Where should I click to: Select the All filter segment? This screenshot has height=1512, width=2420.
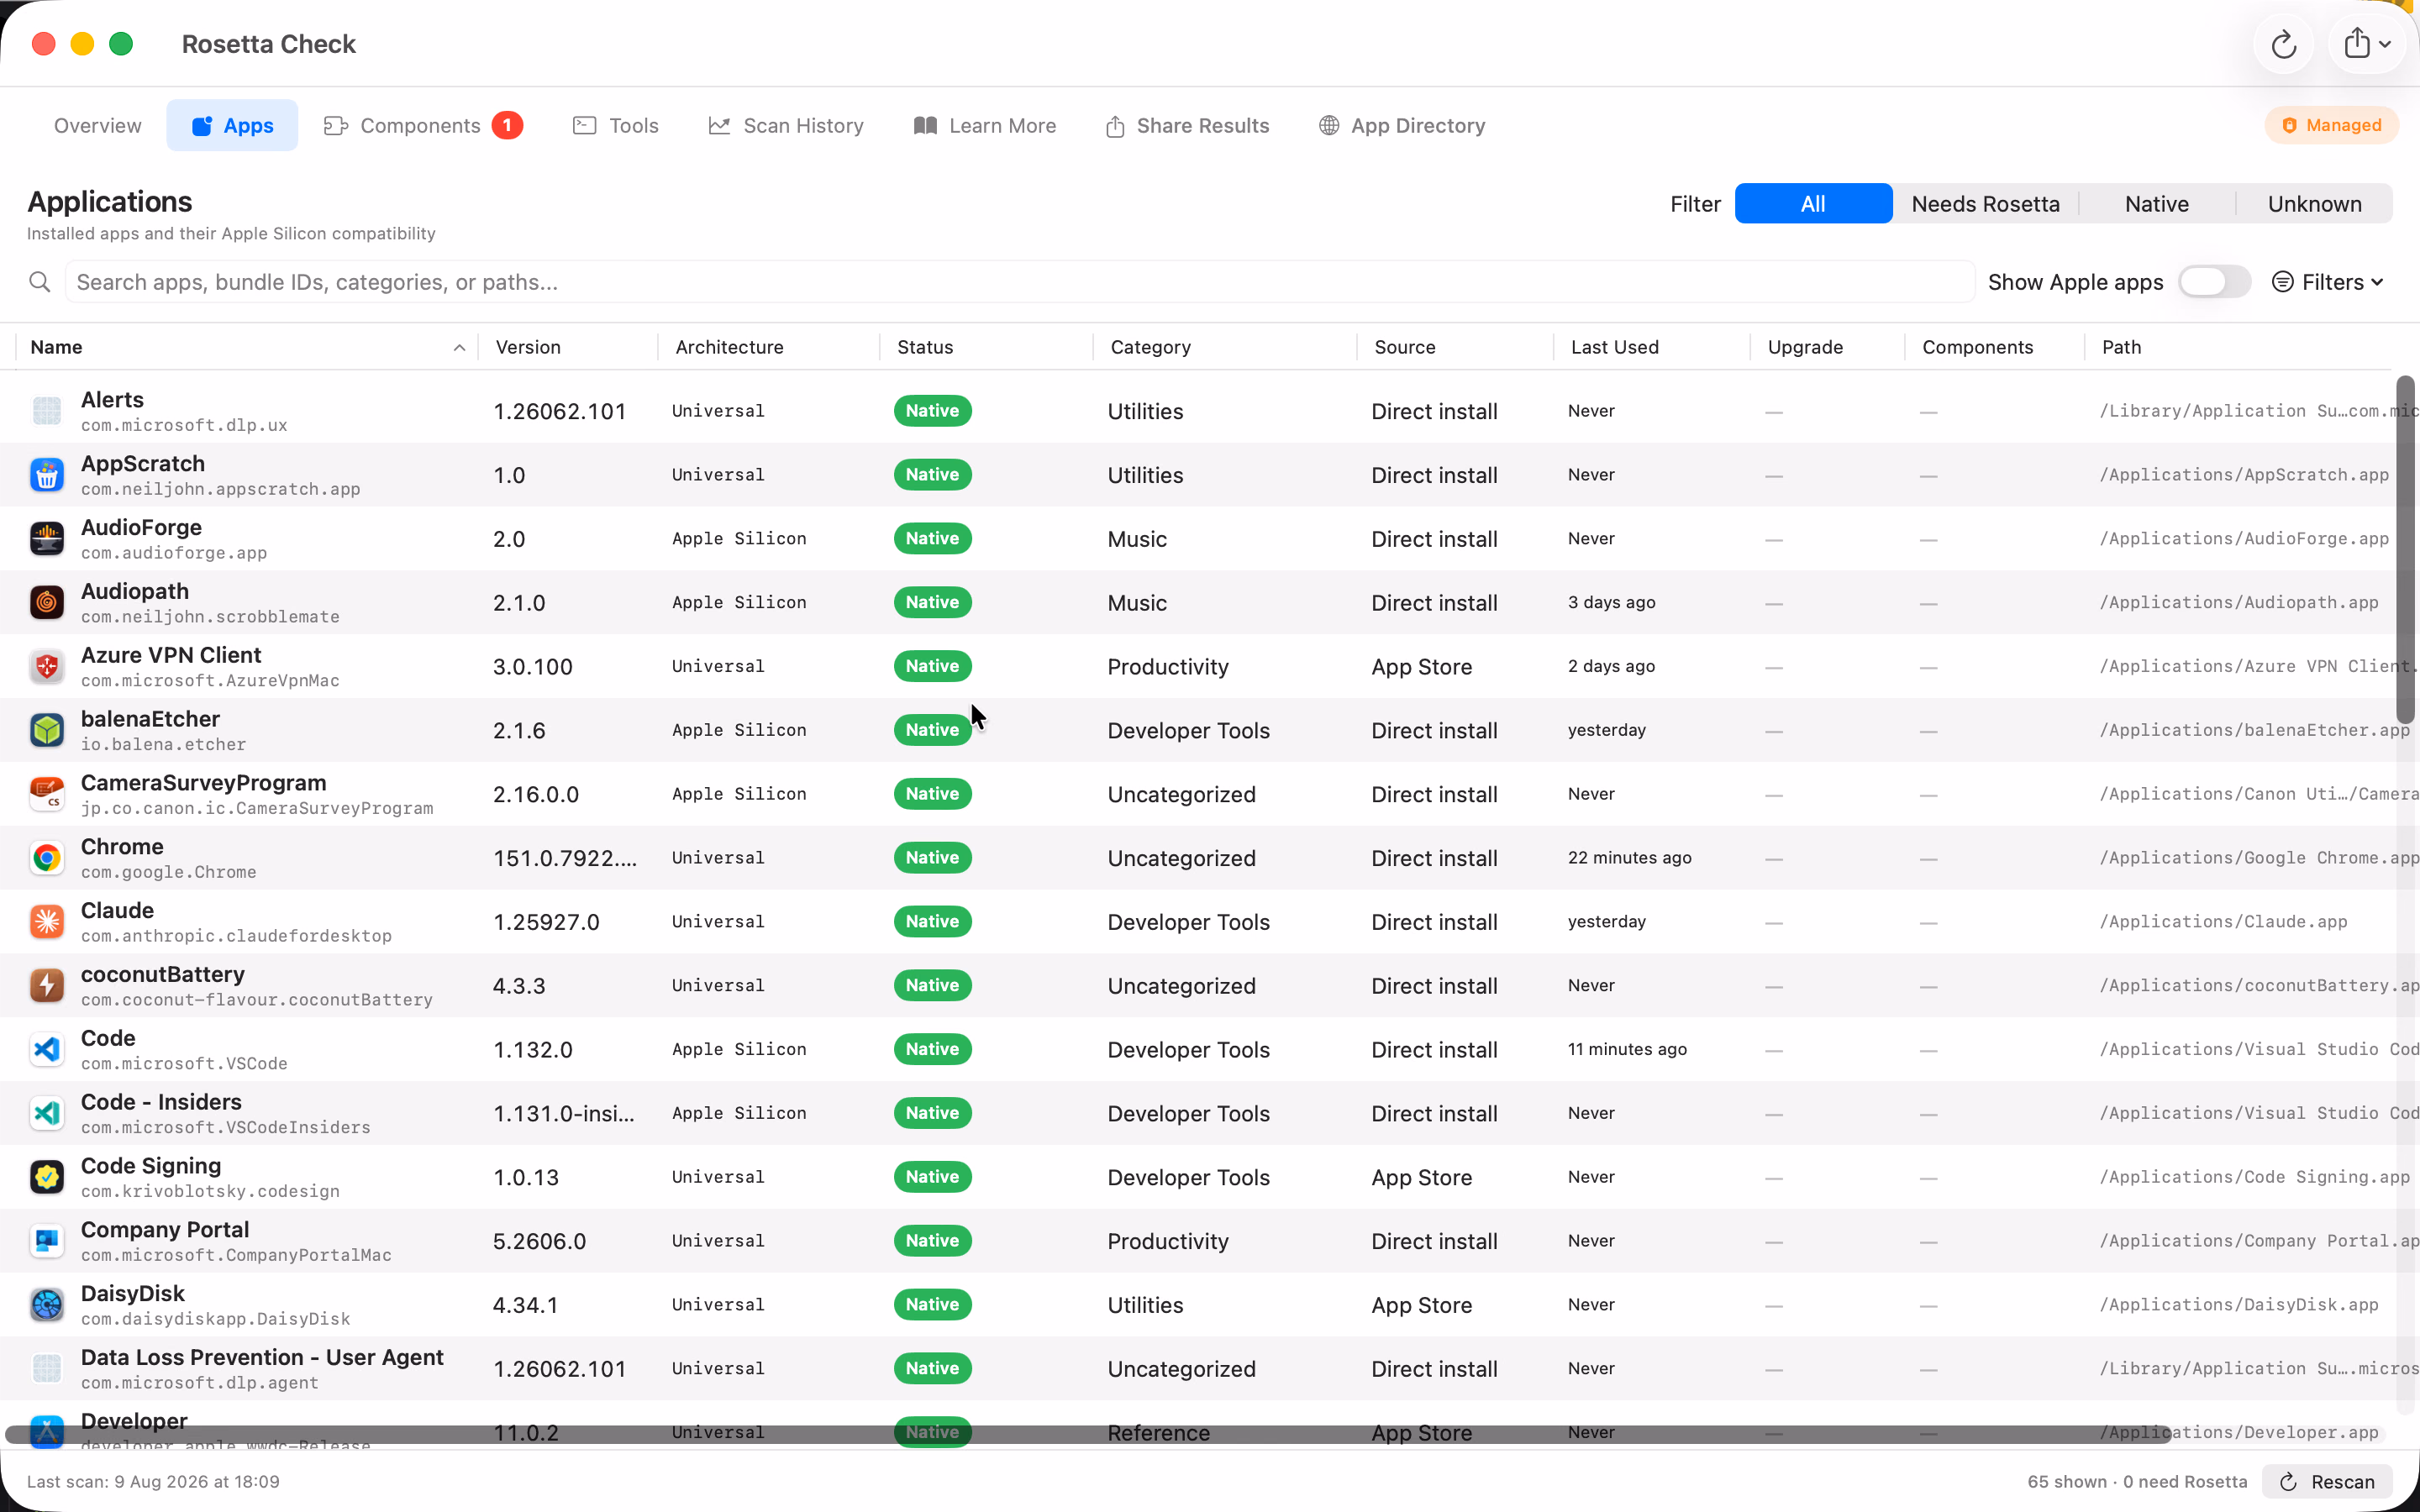(1813, 204)
